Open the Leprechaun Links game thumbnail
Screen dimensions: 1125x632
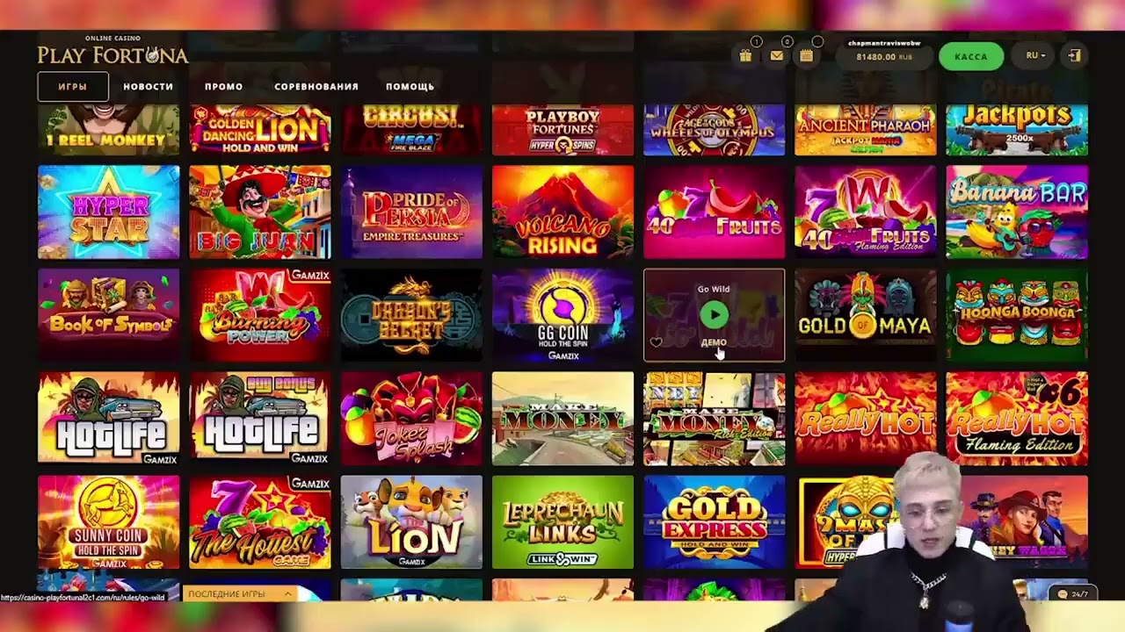pos(562,522)
